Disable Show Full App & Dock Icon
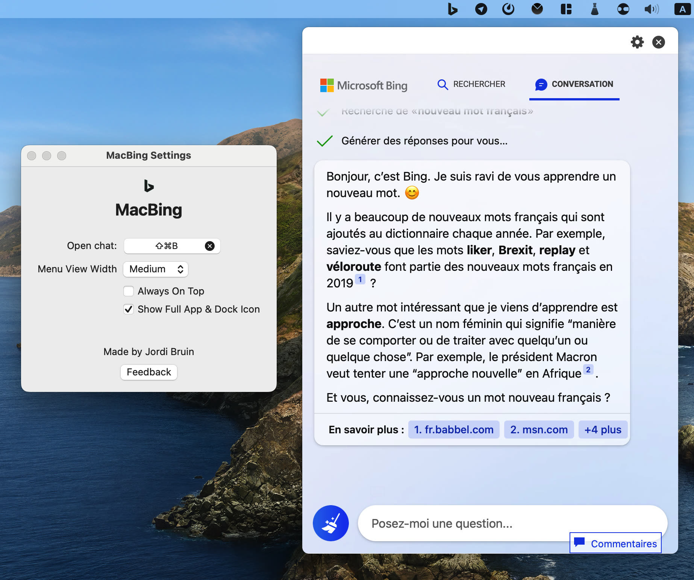The image size is (694, 580). (x=129, y=309)
